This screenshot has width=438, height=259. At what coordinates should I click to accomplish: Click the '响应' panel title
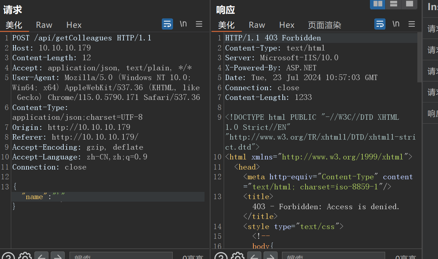pyautogui.click(x=226, y=10)
